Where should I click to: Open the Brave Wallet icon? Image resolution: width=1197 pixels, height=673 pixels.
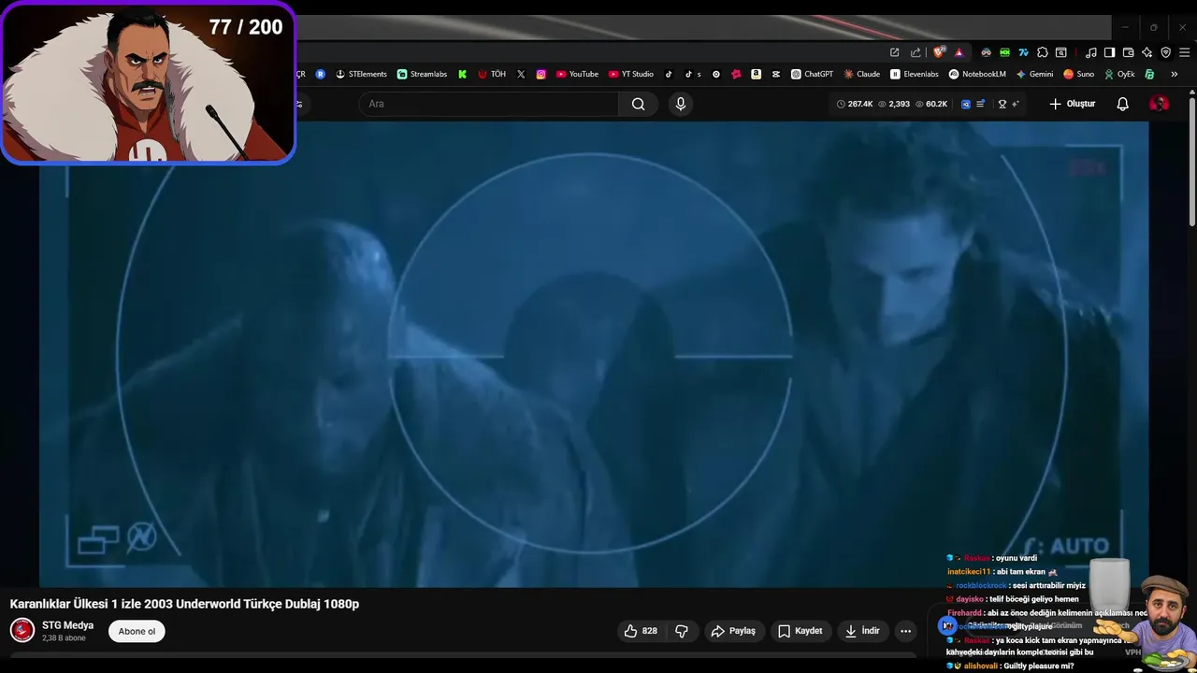tap(1128, 52)
